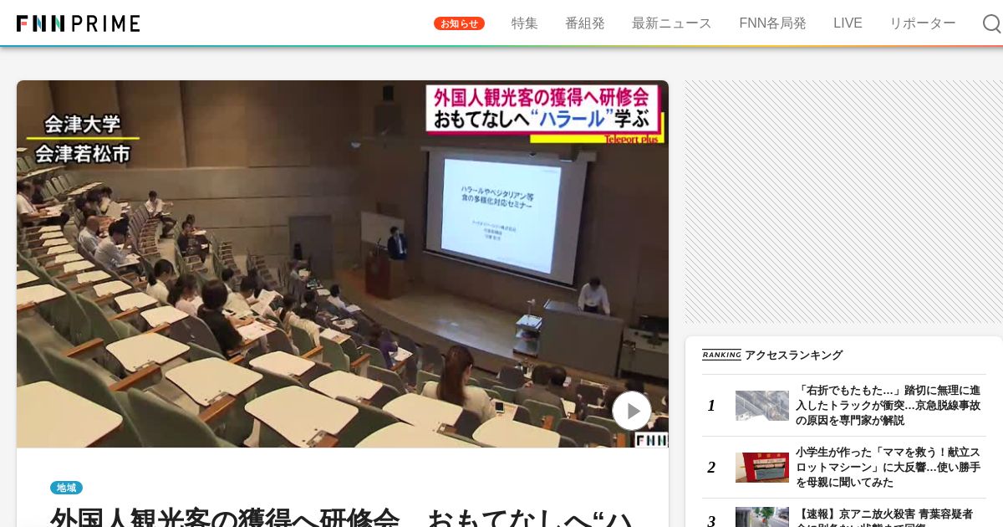Select 最新ニュース in the navigation
This screenshot has width=1003, height=527.
click(x=672, y=23)
